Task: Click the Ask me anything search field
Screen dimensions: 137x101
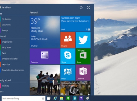Action: (24, 99)
